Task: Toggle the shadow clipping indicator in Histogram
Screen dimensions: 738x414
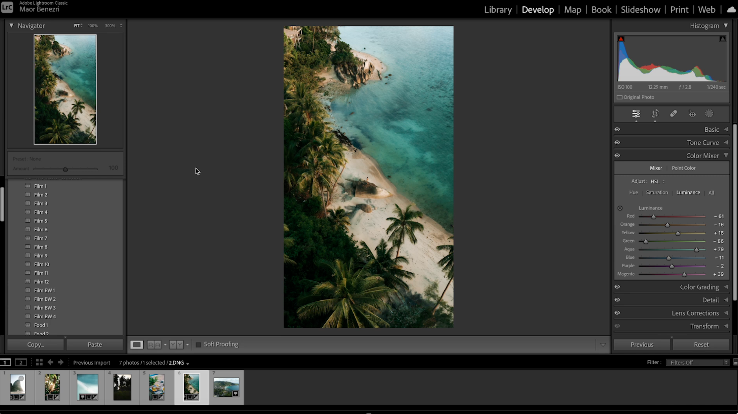Action: 621,39
